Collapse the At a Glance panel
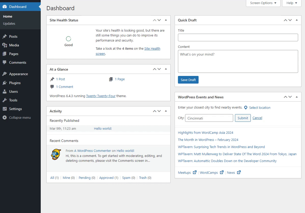 (166, 69)
